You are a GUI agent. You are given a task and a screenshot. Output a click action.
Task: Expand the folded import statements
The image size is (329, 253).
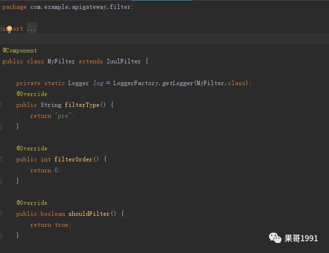pos(1,28)
